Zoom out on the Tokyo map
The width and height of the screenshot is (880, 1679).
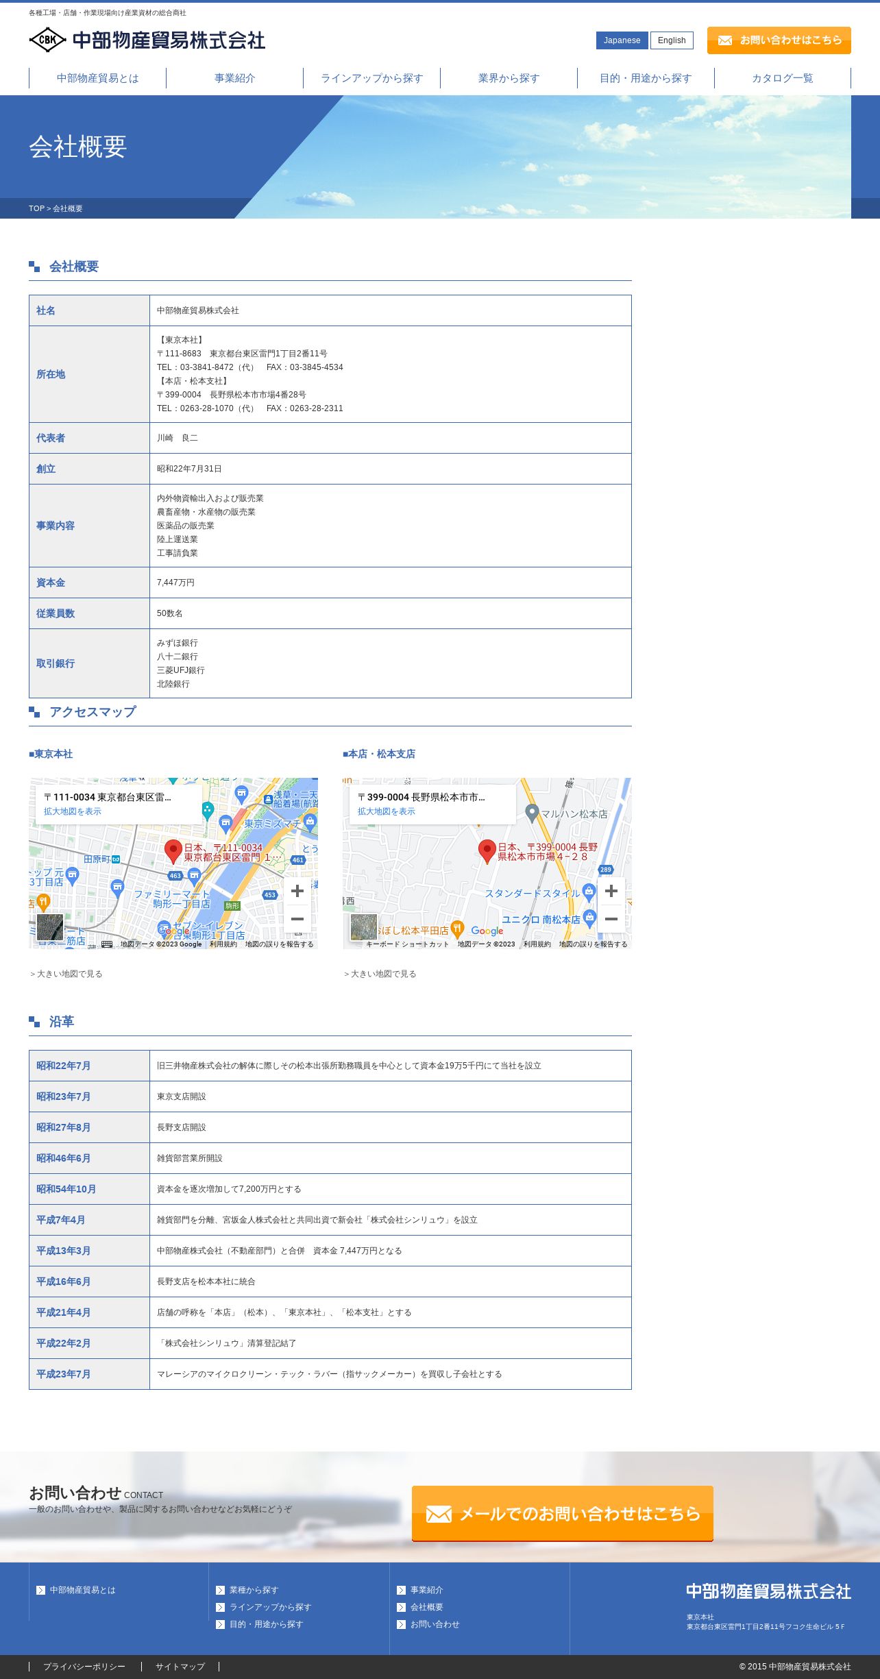(297, 919)
